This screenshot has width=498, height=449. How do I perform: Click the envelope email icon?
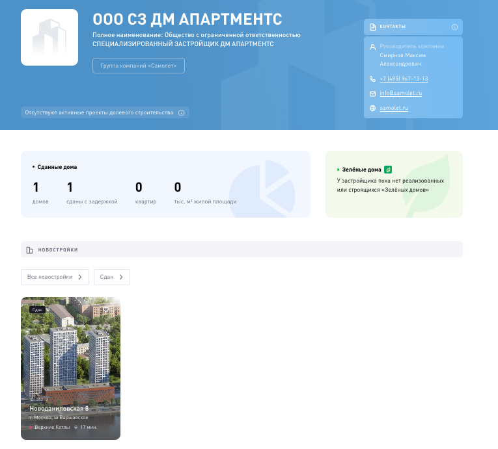point(372,94)
